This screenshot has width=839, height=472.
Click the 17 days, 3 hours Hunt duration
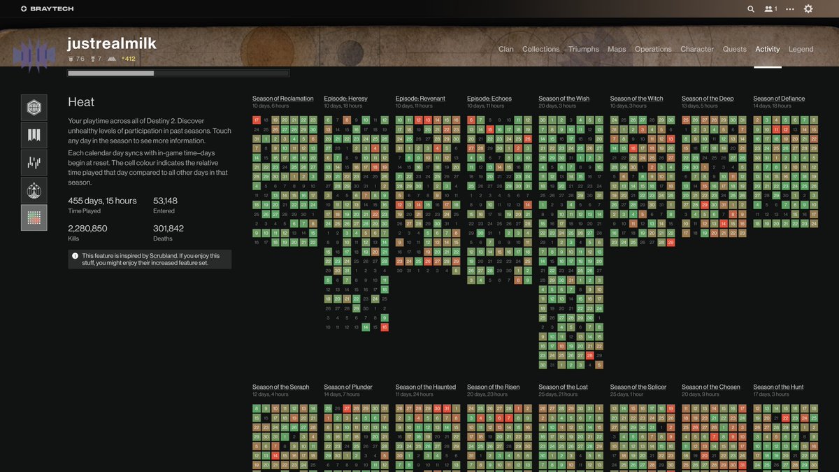coord(771,394)
